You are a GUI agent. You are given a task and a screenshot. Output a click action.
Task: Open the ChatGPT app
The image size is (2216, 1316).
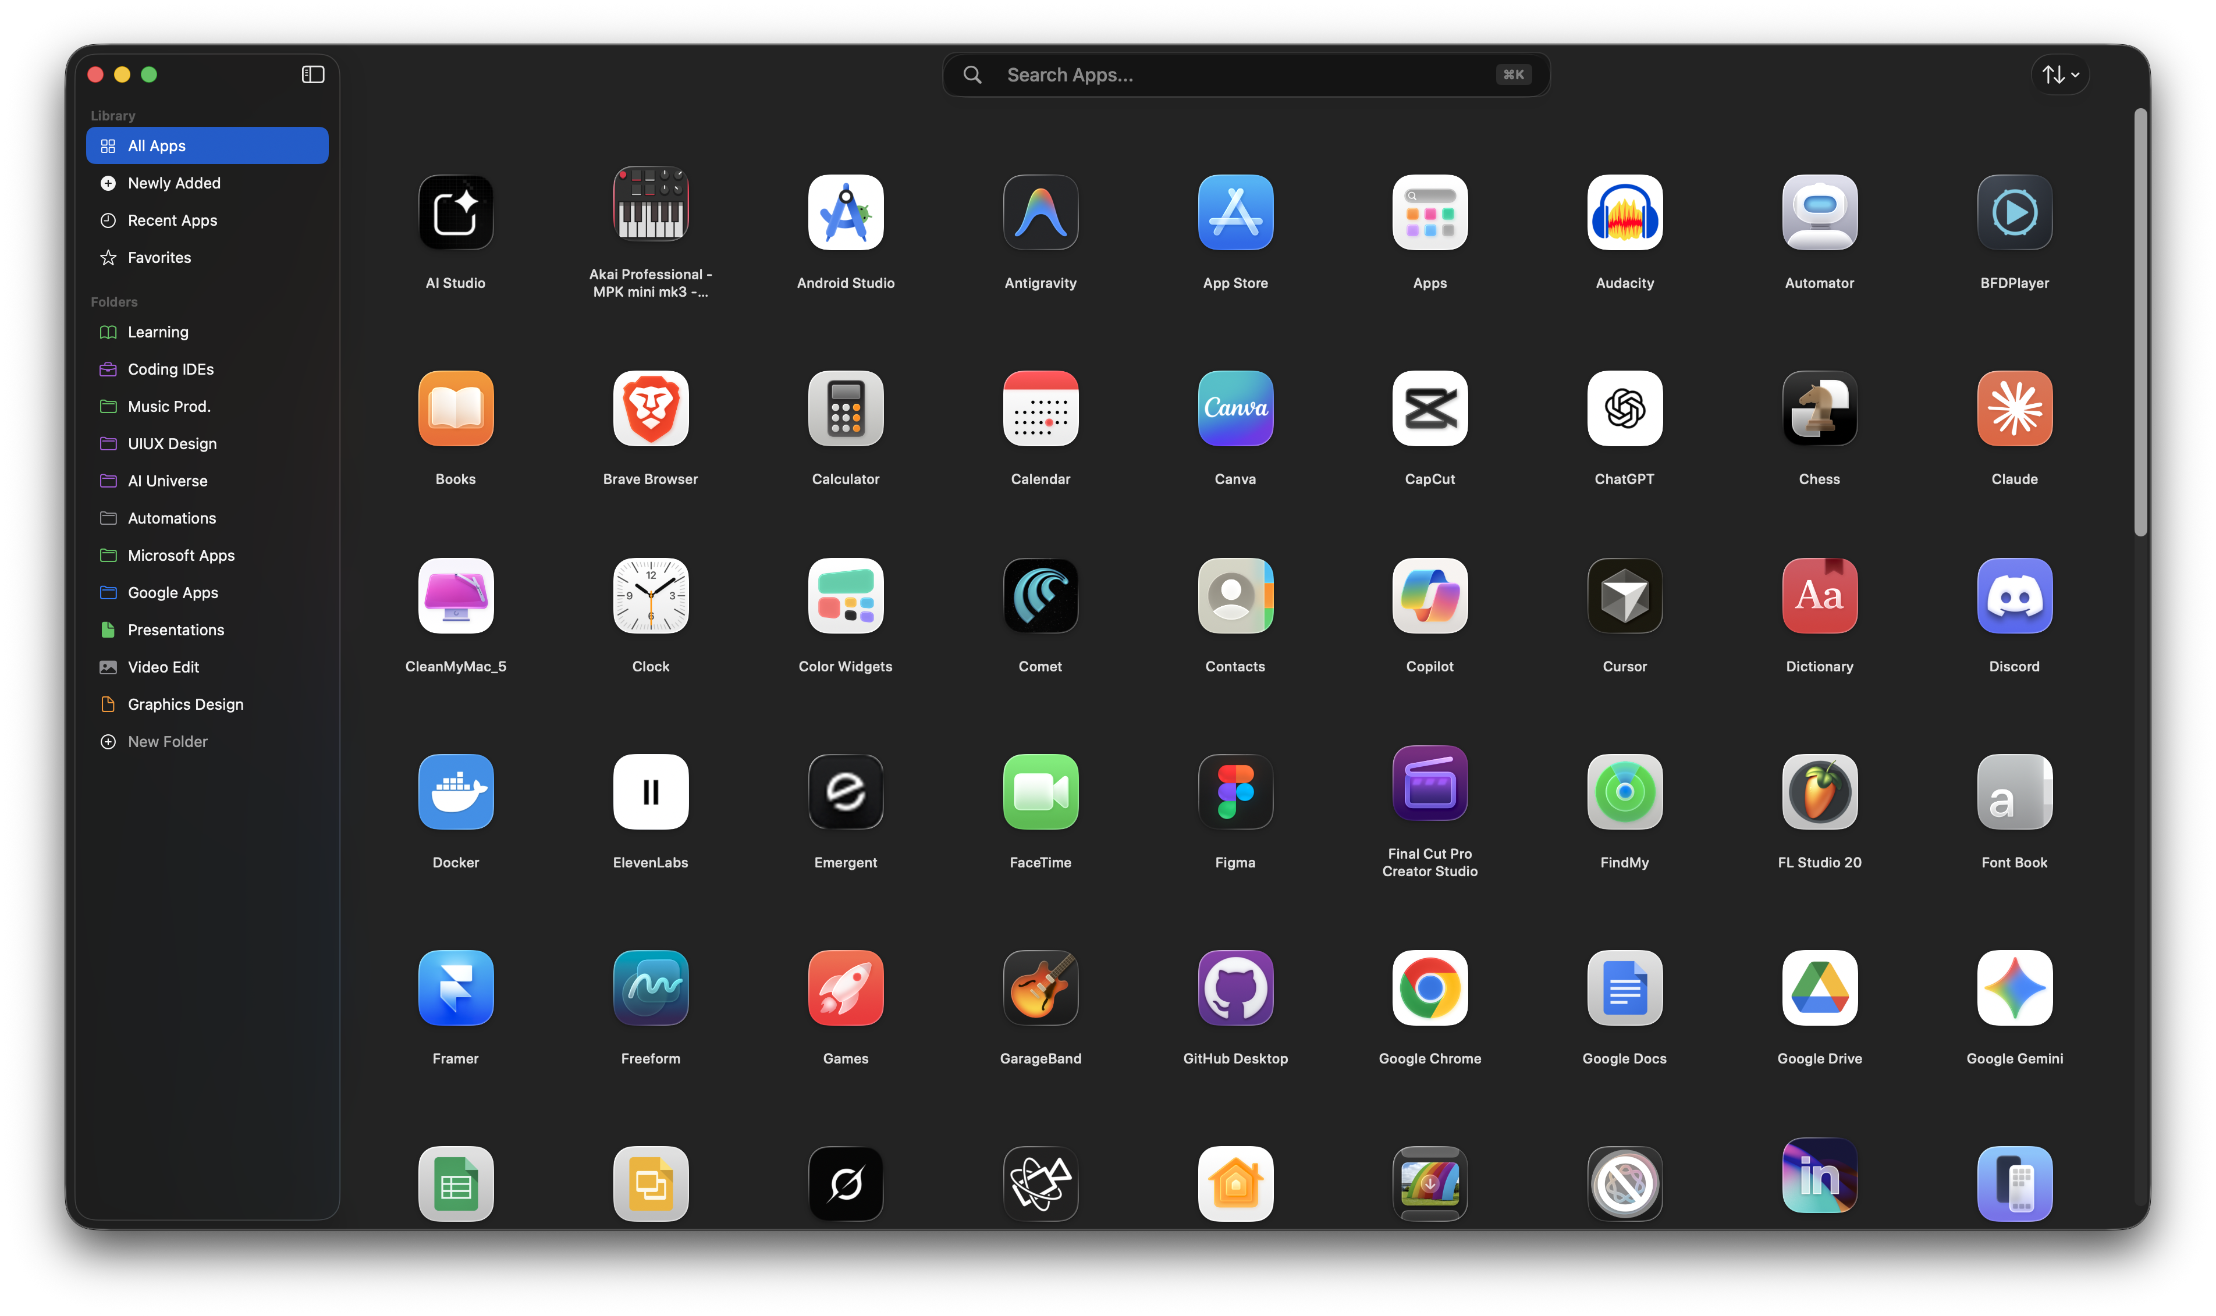pos(1624,409)
